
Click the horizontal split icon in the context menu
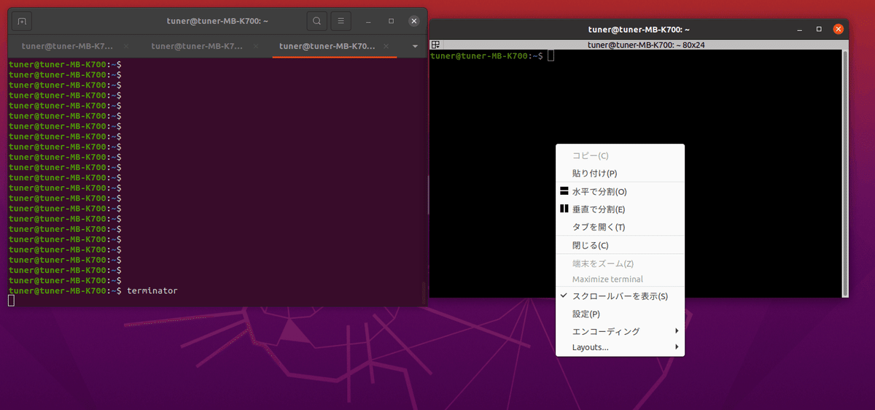click(x=564, y=191)
